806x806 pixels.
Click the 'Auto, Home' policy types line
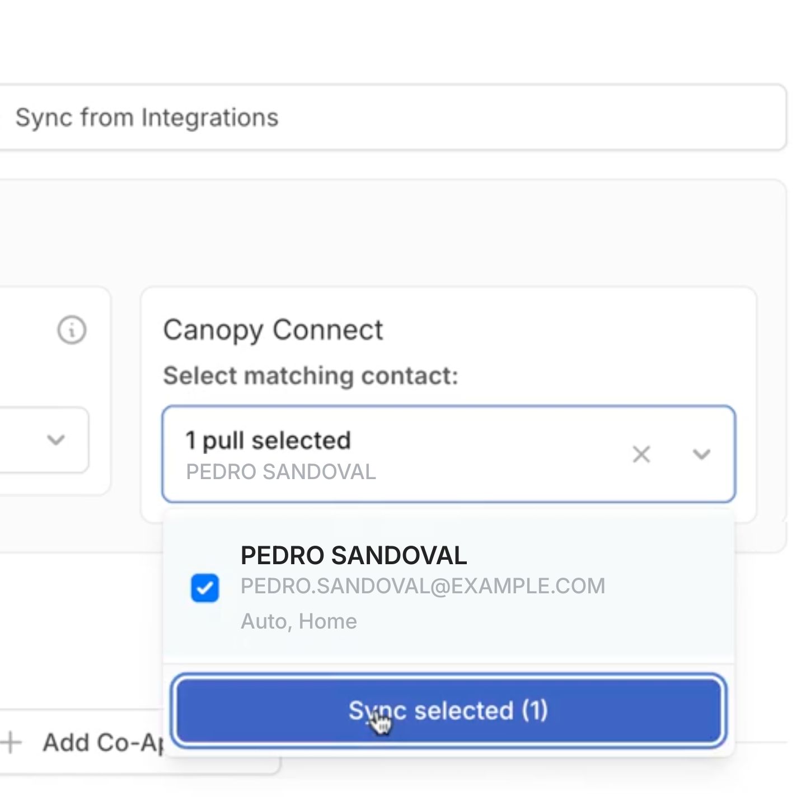pos(298,621)
